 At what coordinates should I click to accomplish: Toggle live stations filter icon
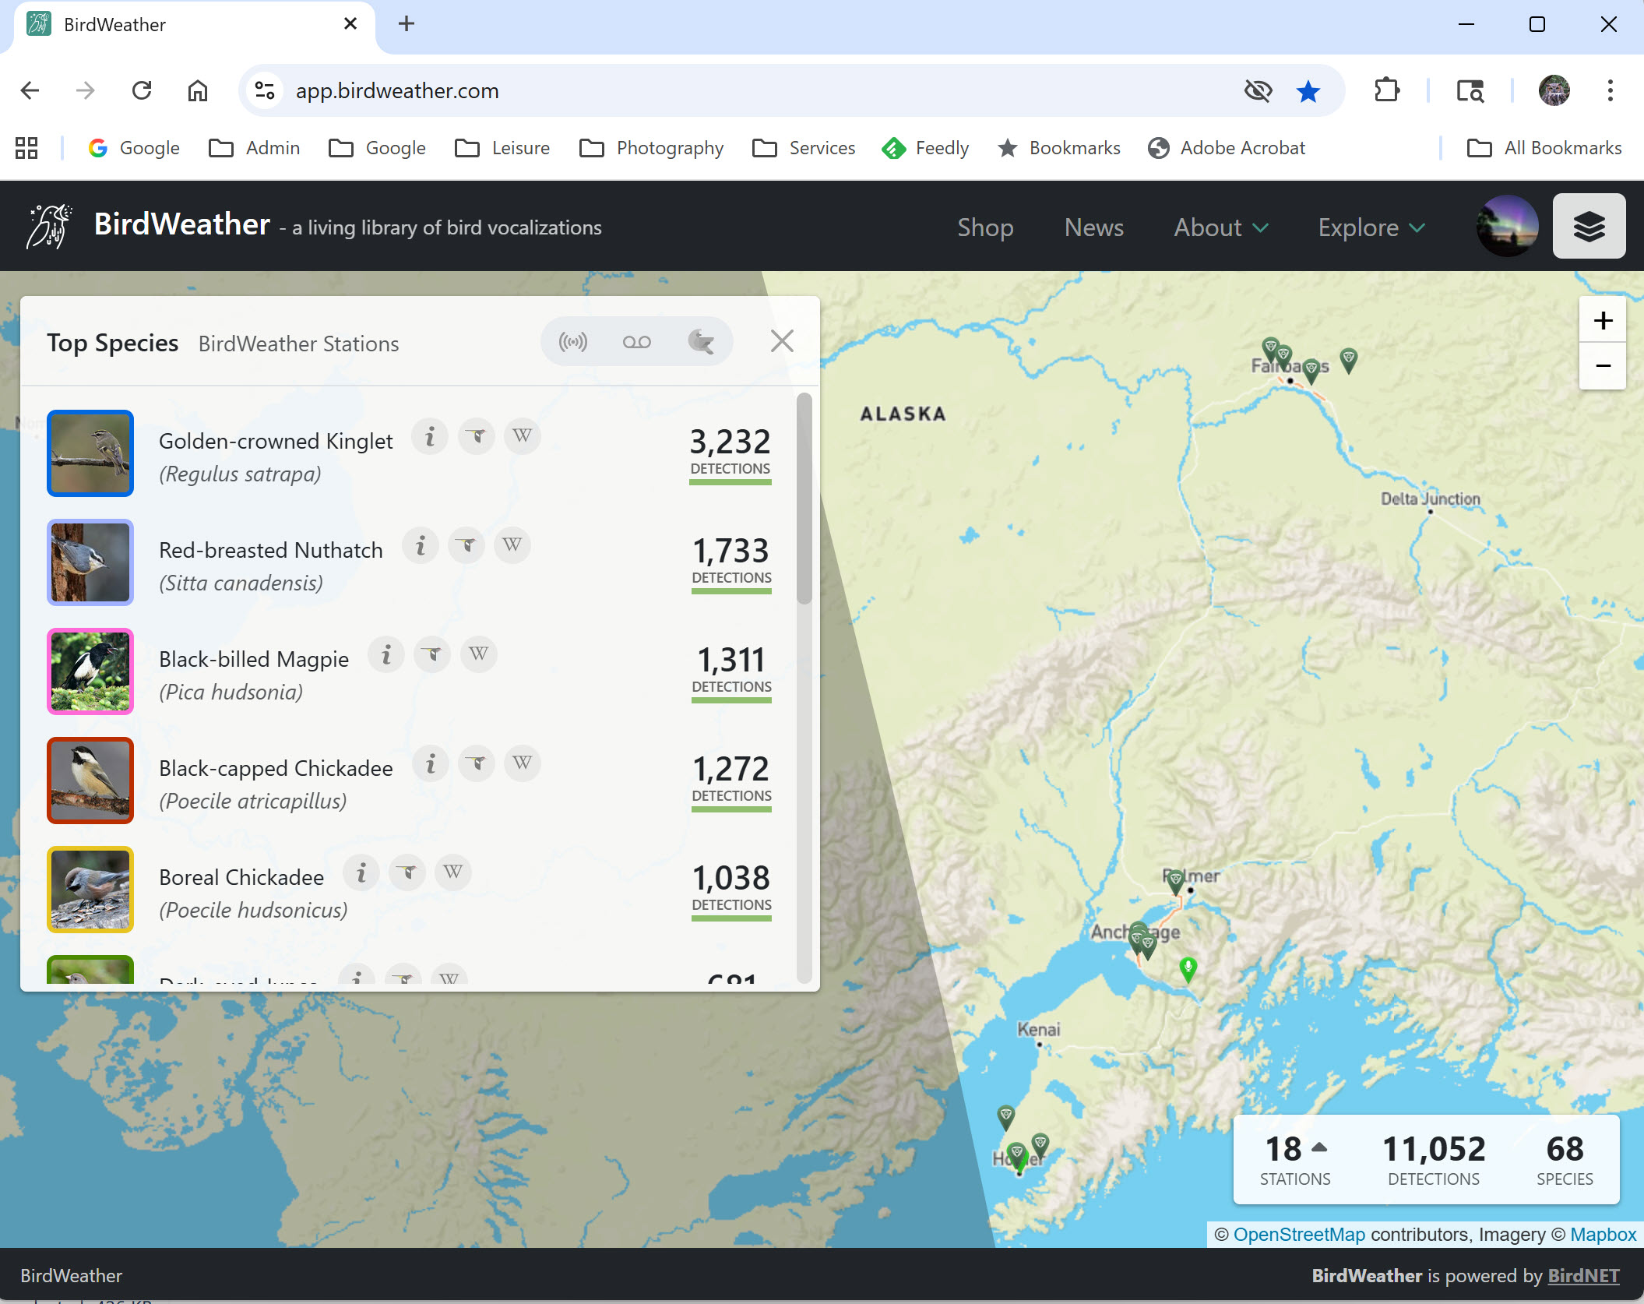tap(573, 342)
